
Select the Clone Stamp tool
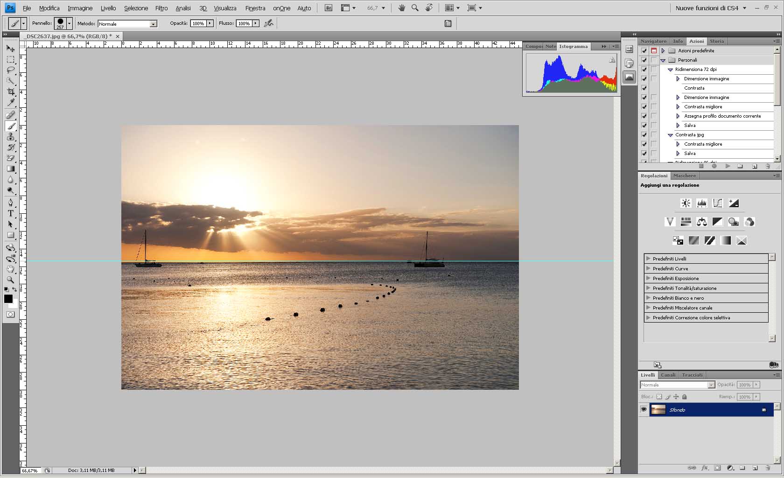coord(10,137)
